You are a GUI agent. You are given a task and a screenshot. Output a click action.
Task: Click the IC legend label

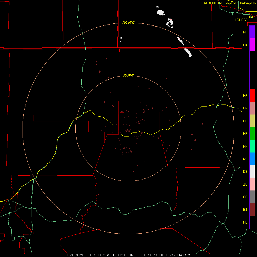pos(245,184)
